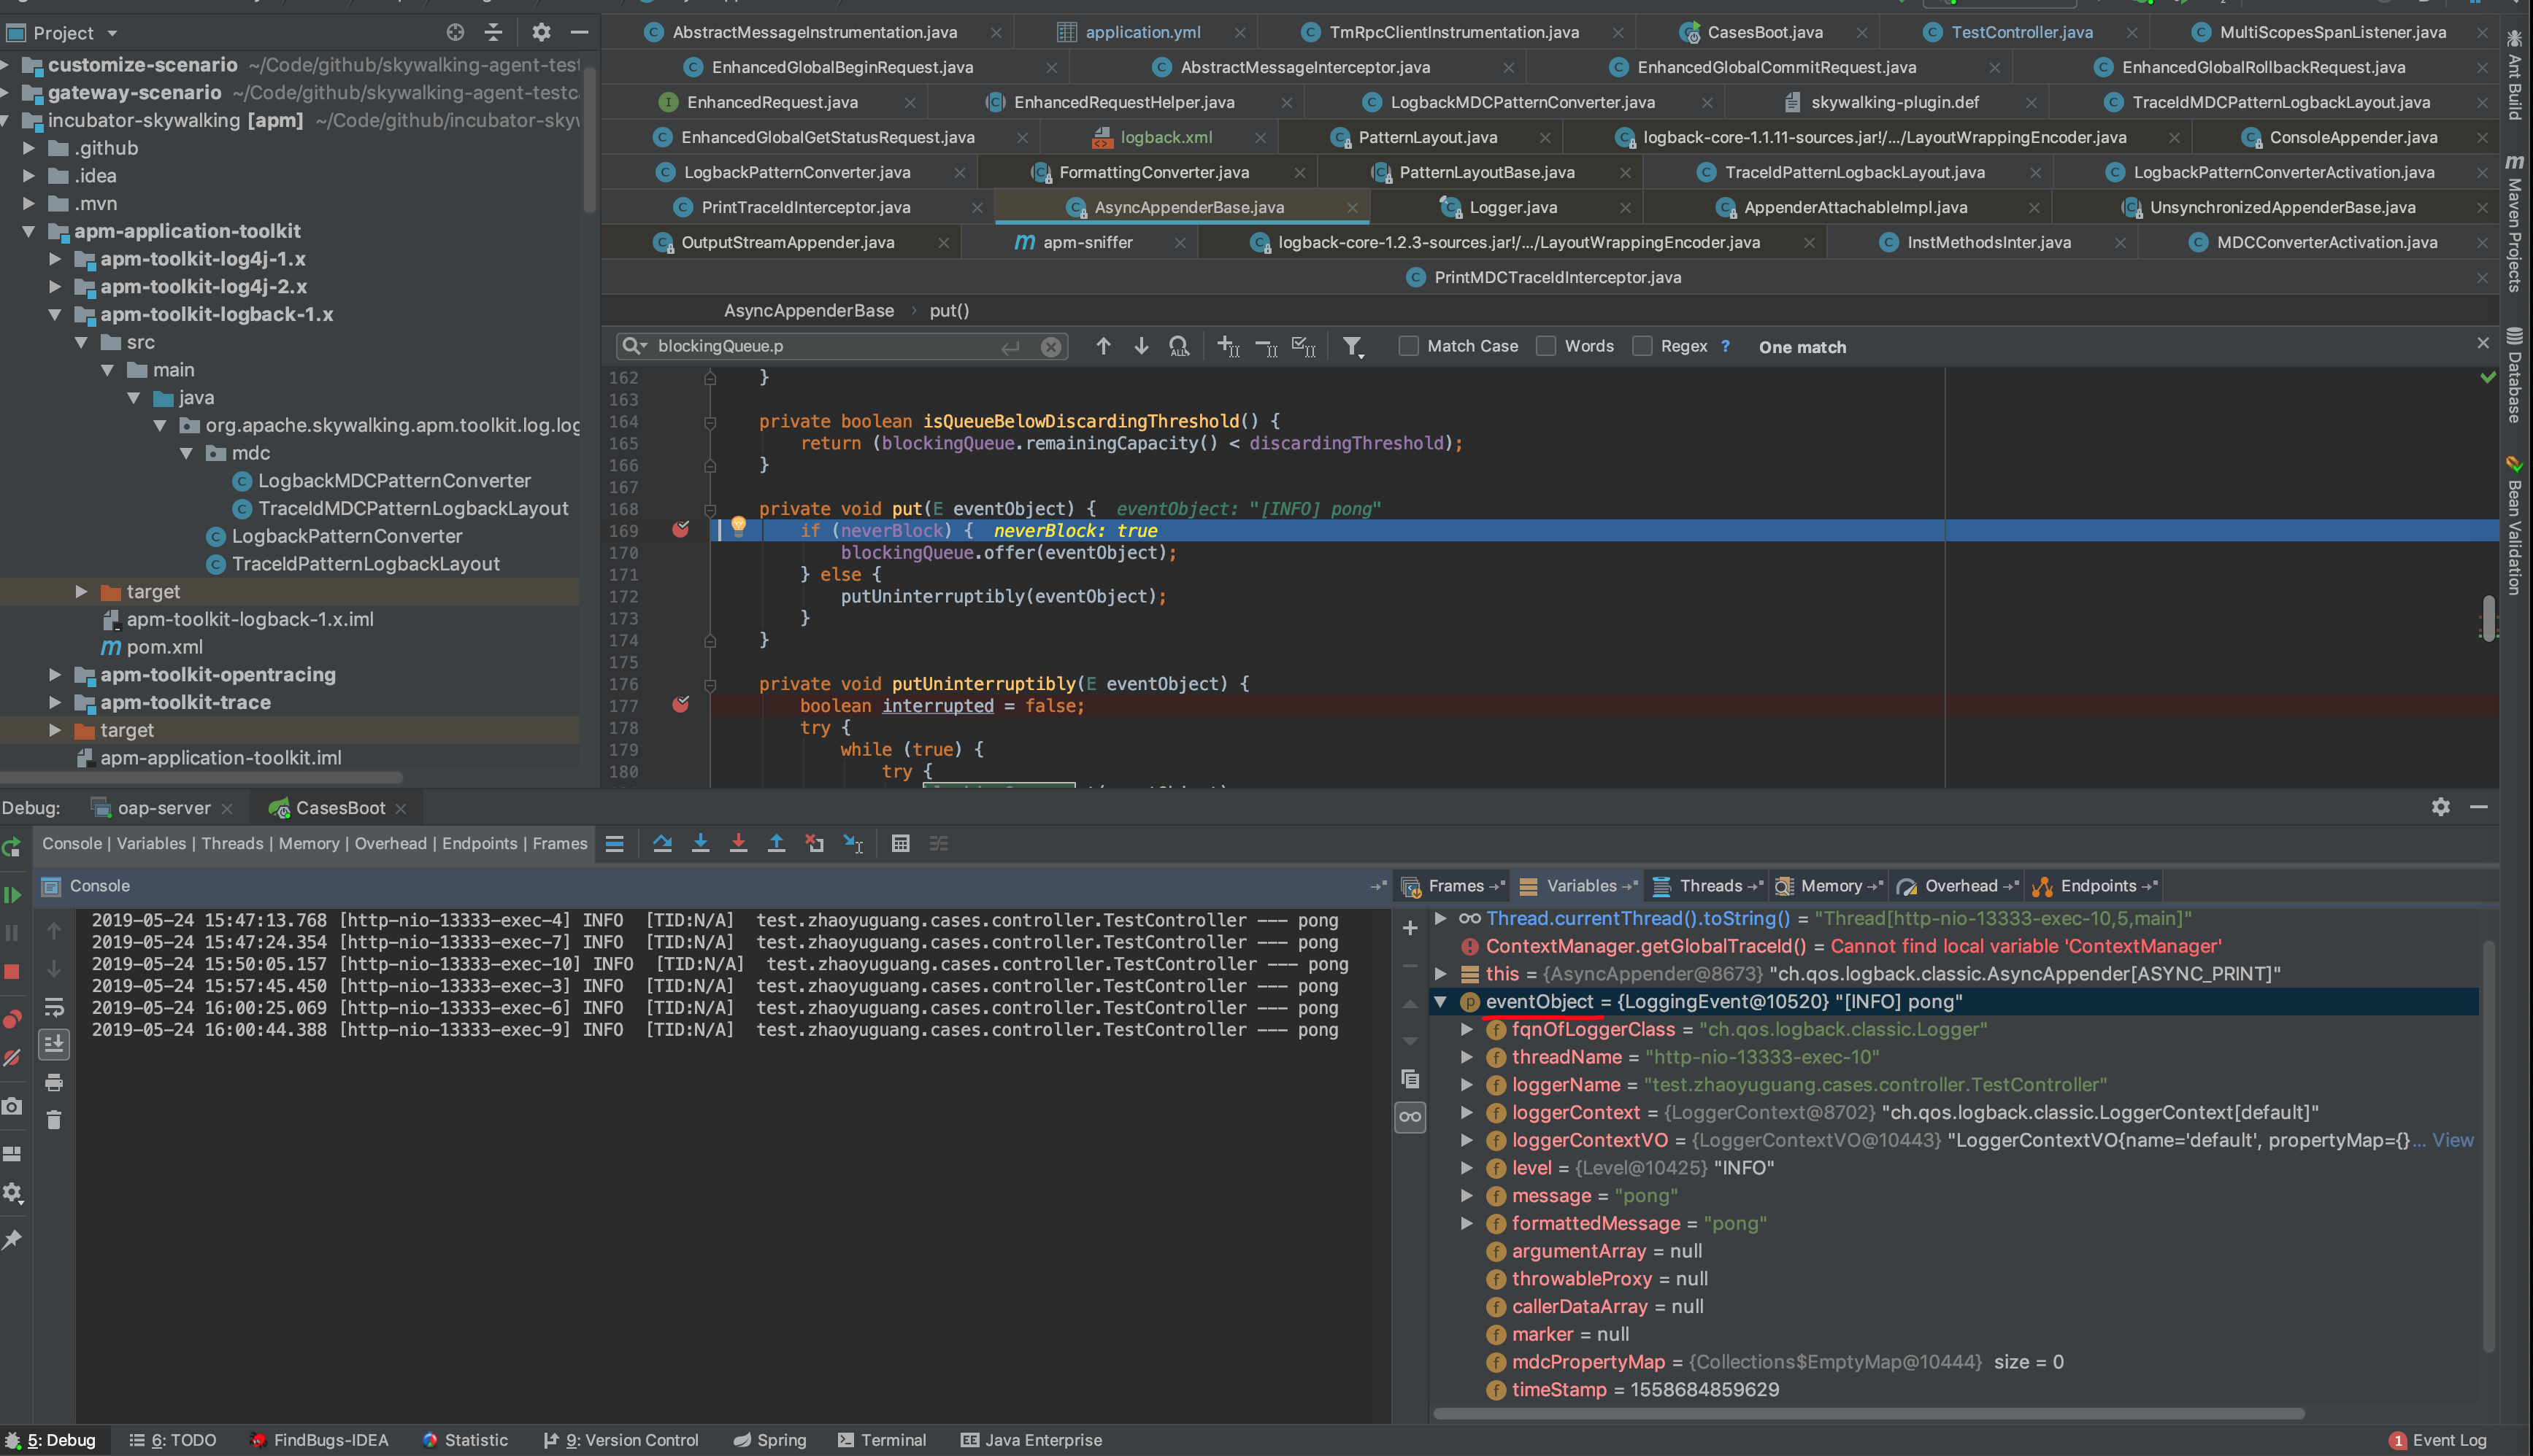Viewport: 2533px width, 1456px height.
Task: Click the Step Into debug icon
Action: [x=700, y=843]
